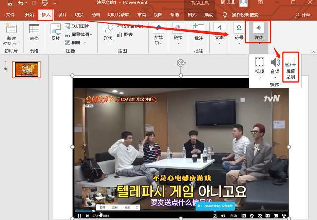This screenshot has height=220, width=317.
Task: Click 复制 in the video popup
Action: click(115, 208)
